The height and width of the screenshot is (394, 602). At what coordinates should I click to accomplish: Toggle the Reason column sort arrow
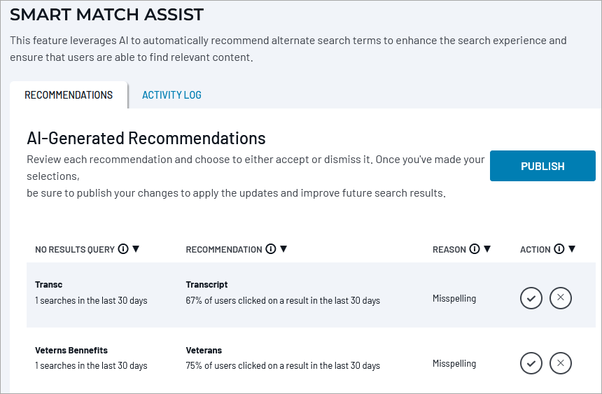[487, 249]
